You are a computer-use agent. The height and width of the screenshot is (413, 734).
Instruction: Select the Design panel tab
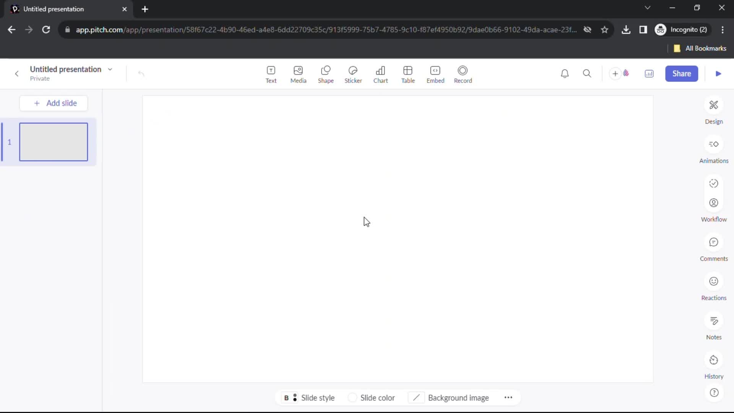pos(715,111)
